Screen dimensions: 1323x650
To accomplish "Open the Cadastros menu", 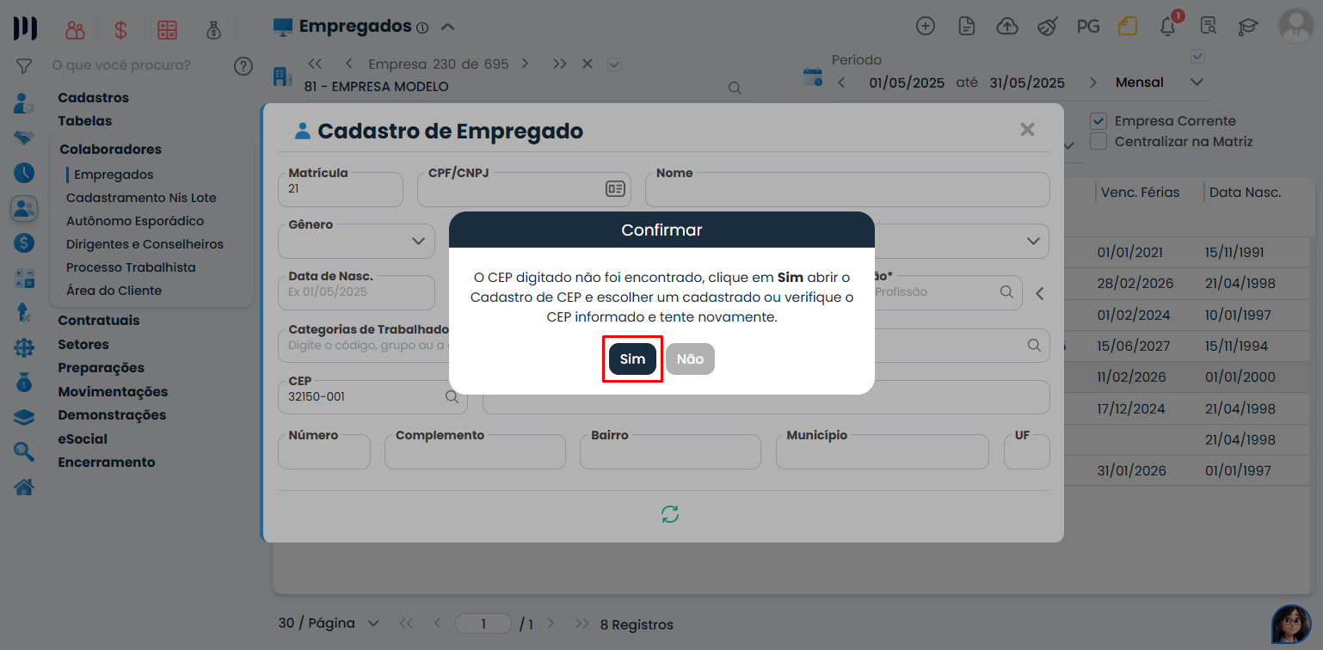I will 93,98.
